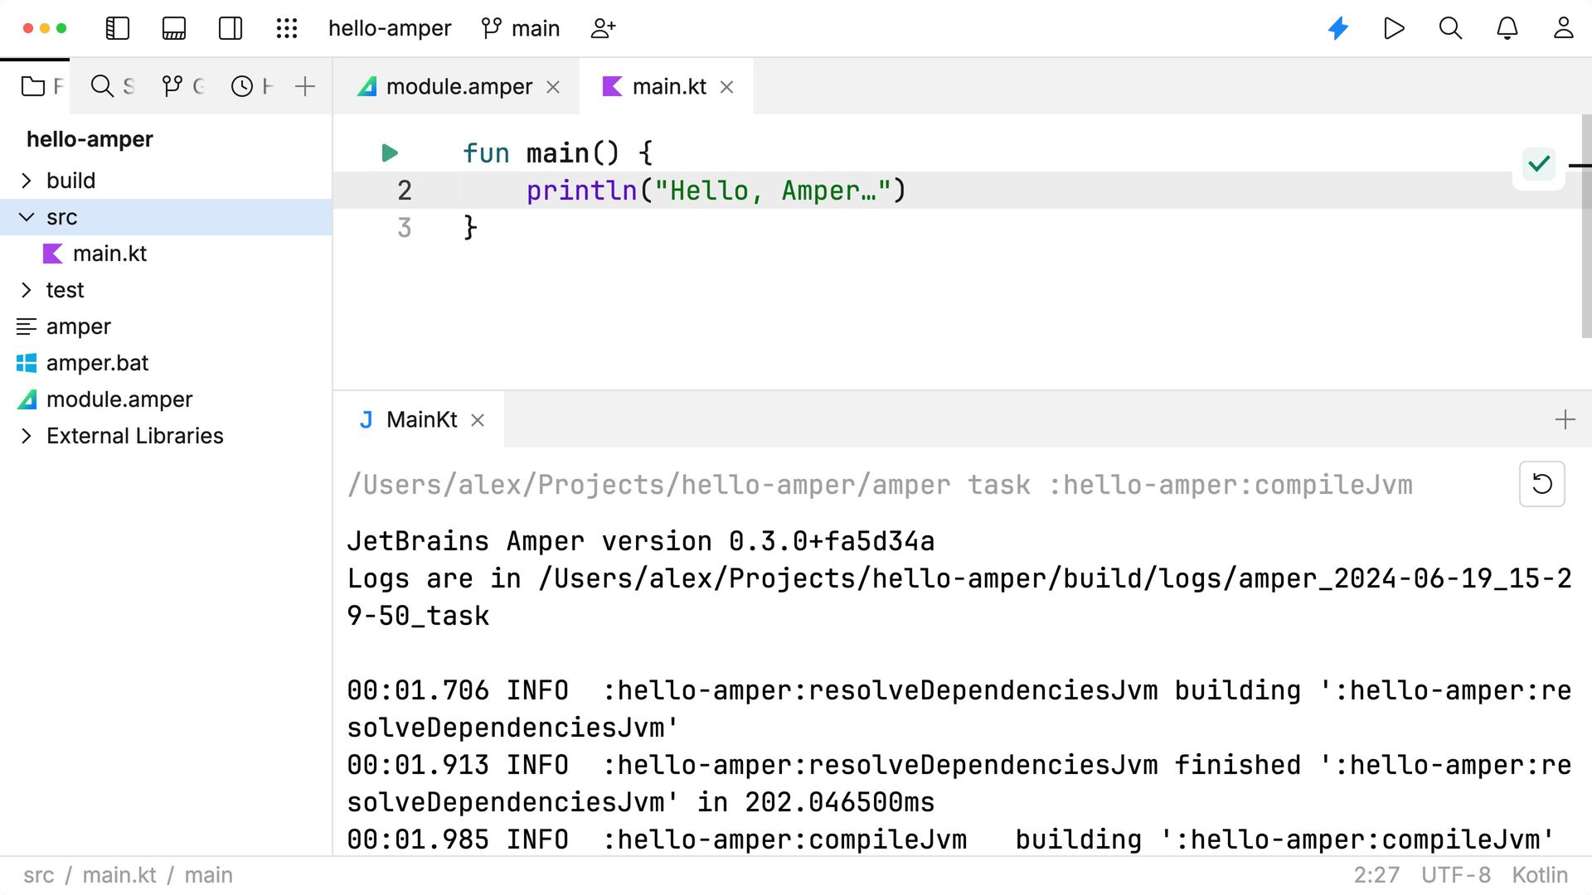
Task: Click the Kotlin icon next to main.kt in tree
Action: coord(53,254)
